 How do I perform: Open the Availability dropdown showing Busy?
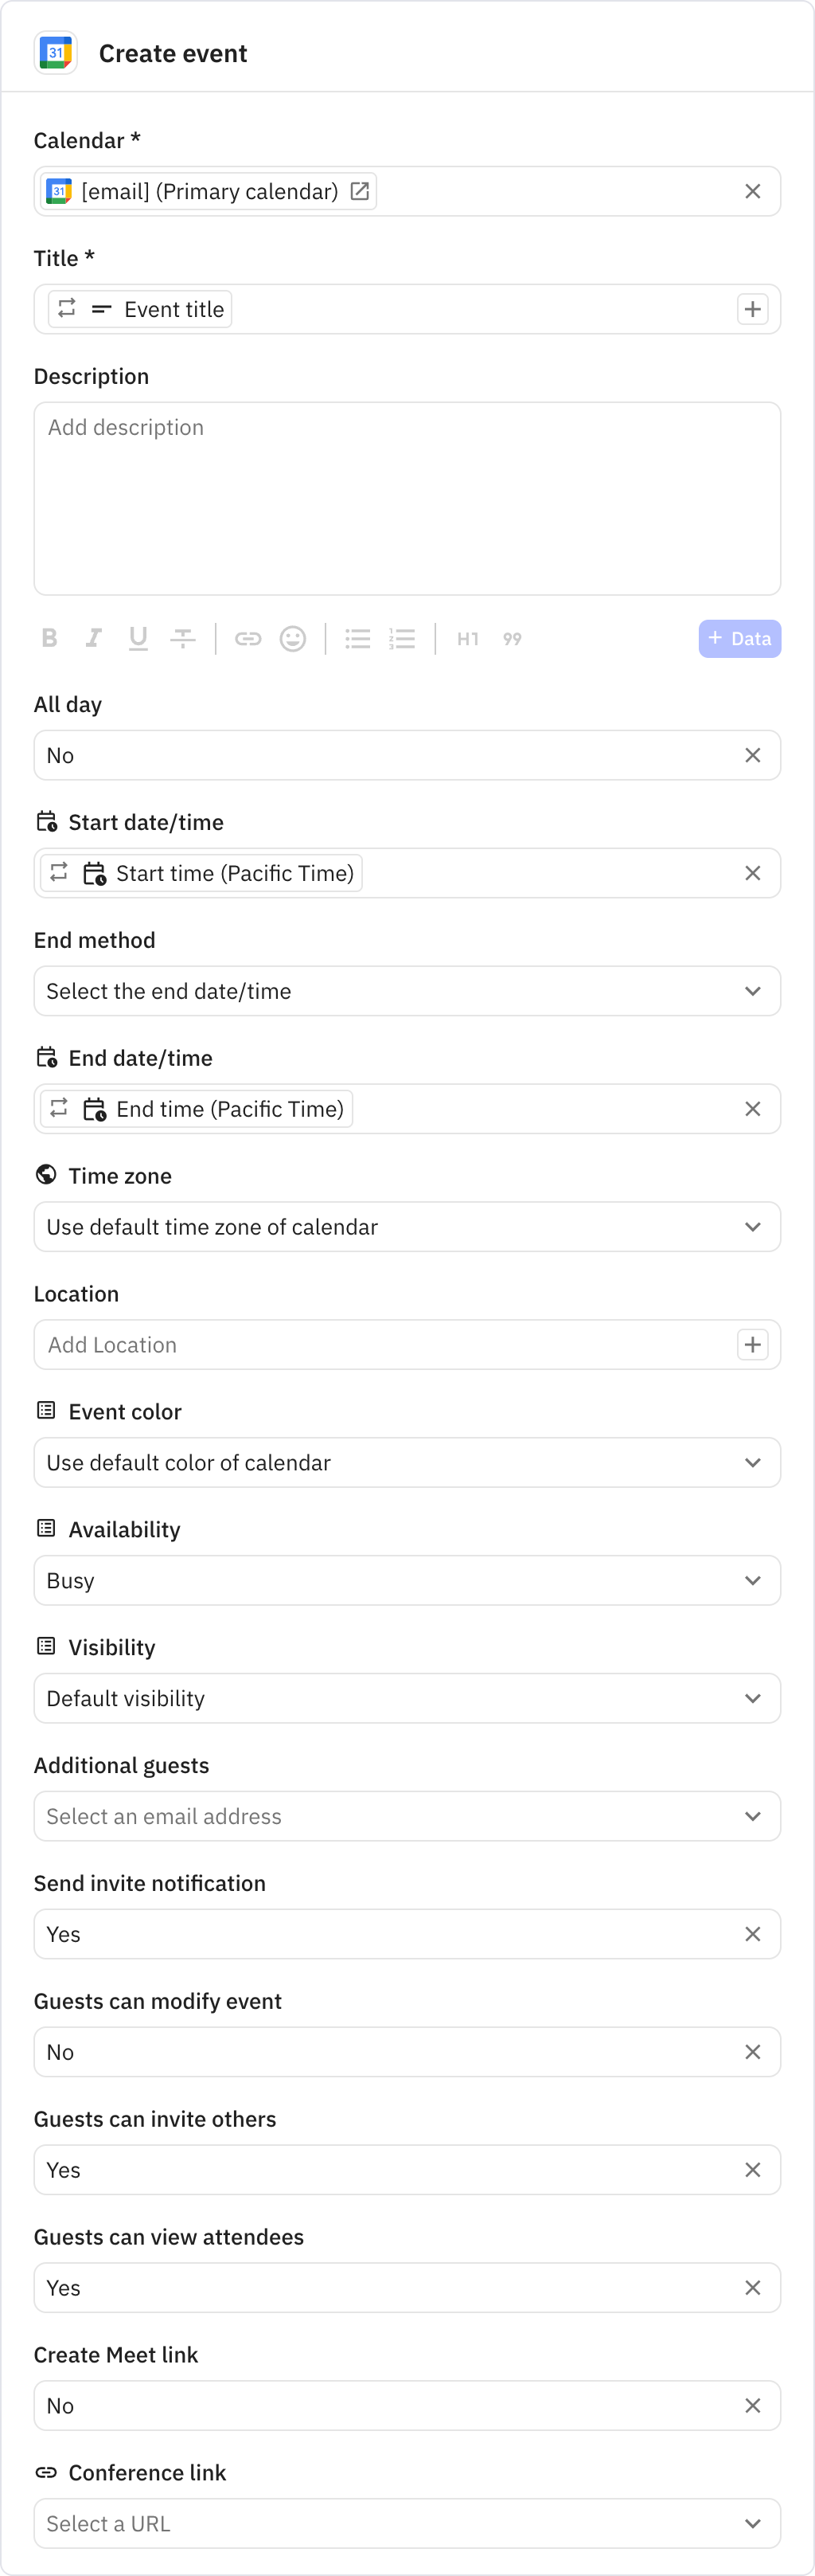[x=753, y=1580]
